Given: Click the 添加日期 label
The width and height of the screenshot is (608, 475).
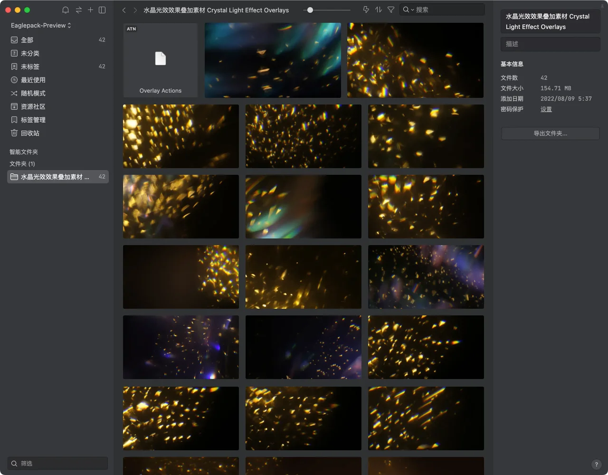Looking at the screenshot, I should coord(512,99).
